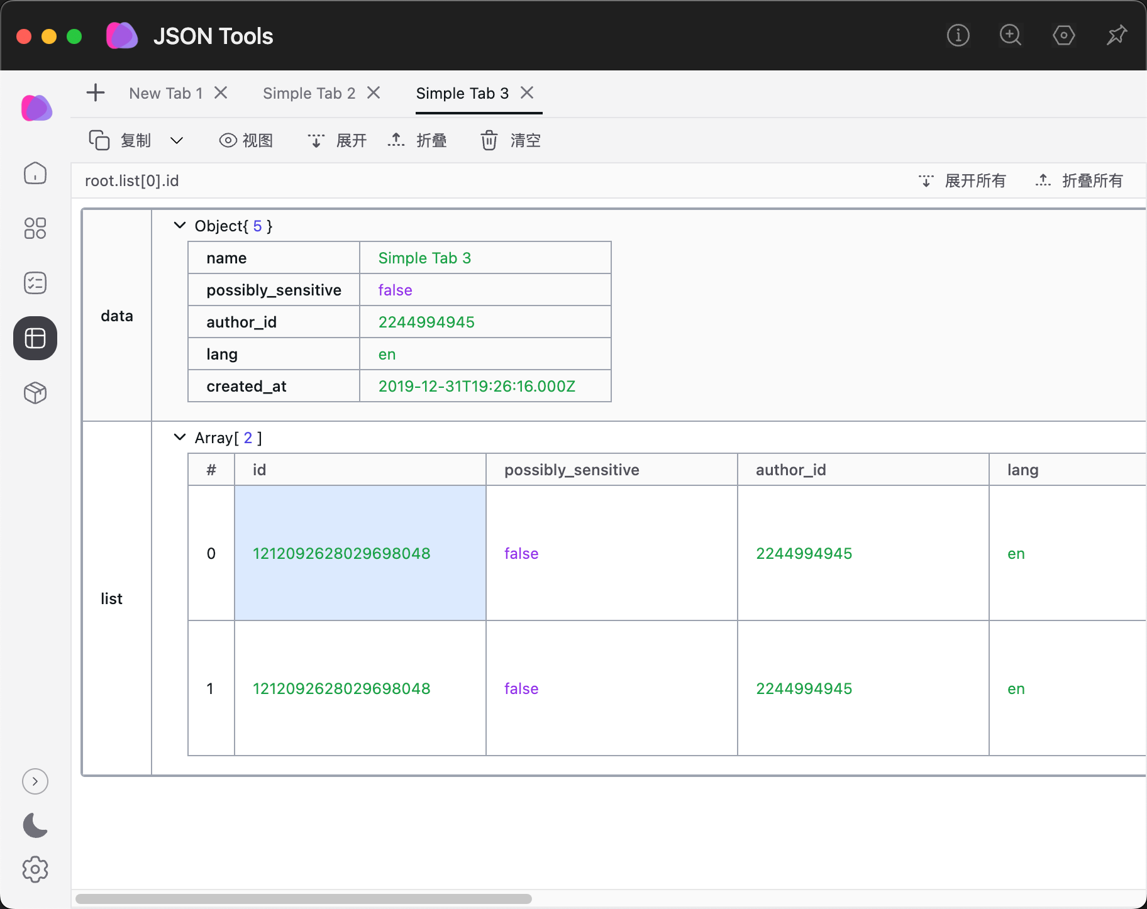Click the '#' index column header
Viewport: 1147px width, 909px height.
[211, 470]
